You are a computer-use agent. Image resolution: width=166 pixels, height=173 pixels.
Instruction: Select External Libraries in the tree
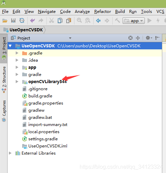(39, 153)
